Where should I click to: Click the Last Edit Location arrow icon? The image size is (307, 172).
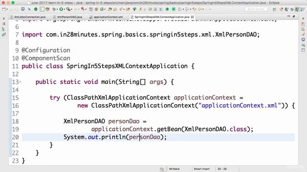(x=195, y=9)
